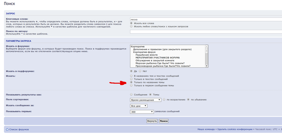Click 'Удалить cookies конференции' link

tap(235, 129)
